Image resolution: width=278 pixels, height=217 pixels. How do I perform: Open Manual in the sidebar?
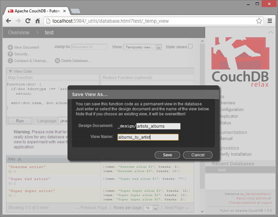[x=226, y=138]
